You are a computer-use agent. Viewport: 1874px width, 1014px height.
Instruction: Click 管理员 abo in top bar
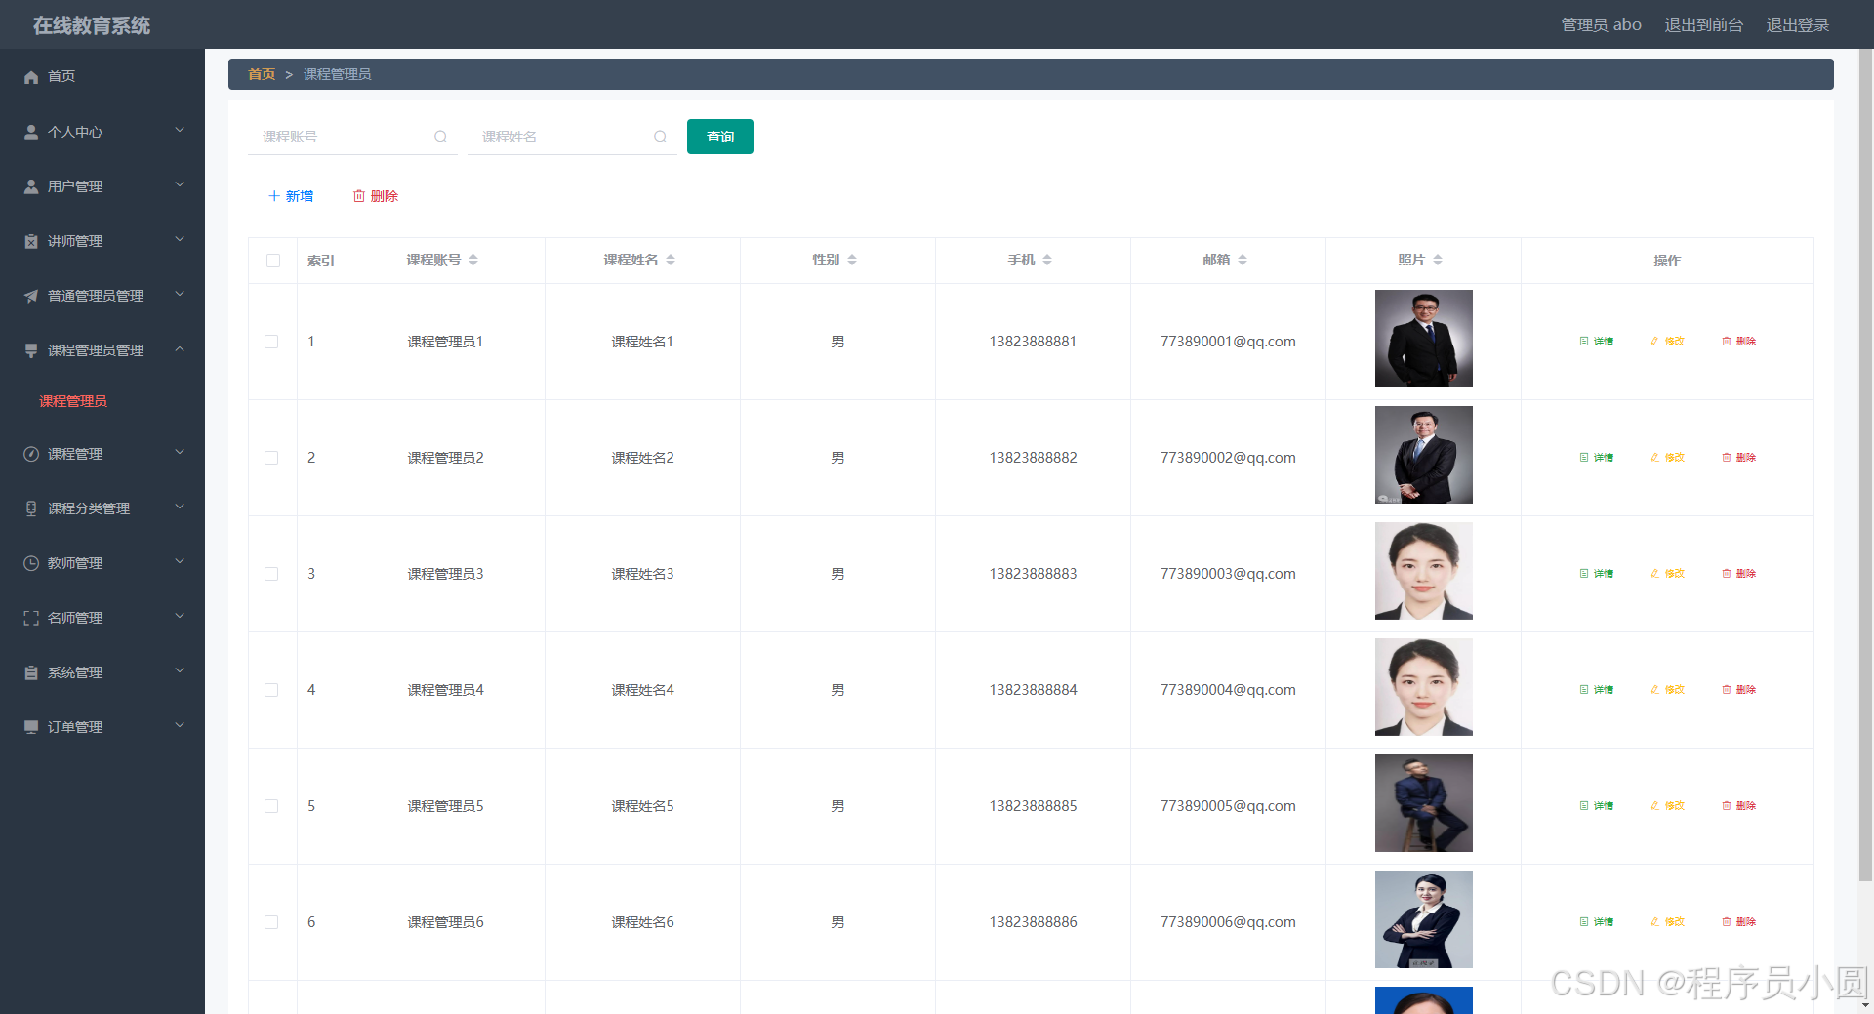(1601, 25)
